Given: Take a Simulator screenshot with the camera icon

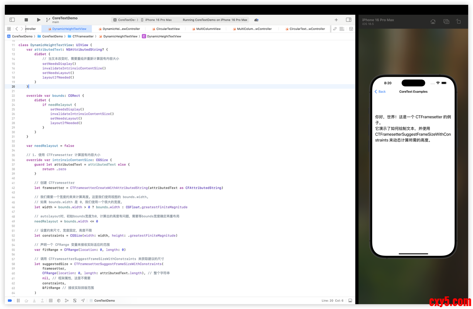Looking at the screenshot, I should [446, 22].
